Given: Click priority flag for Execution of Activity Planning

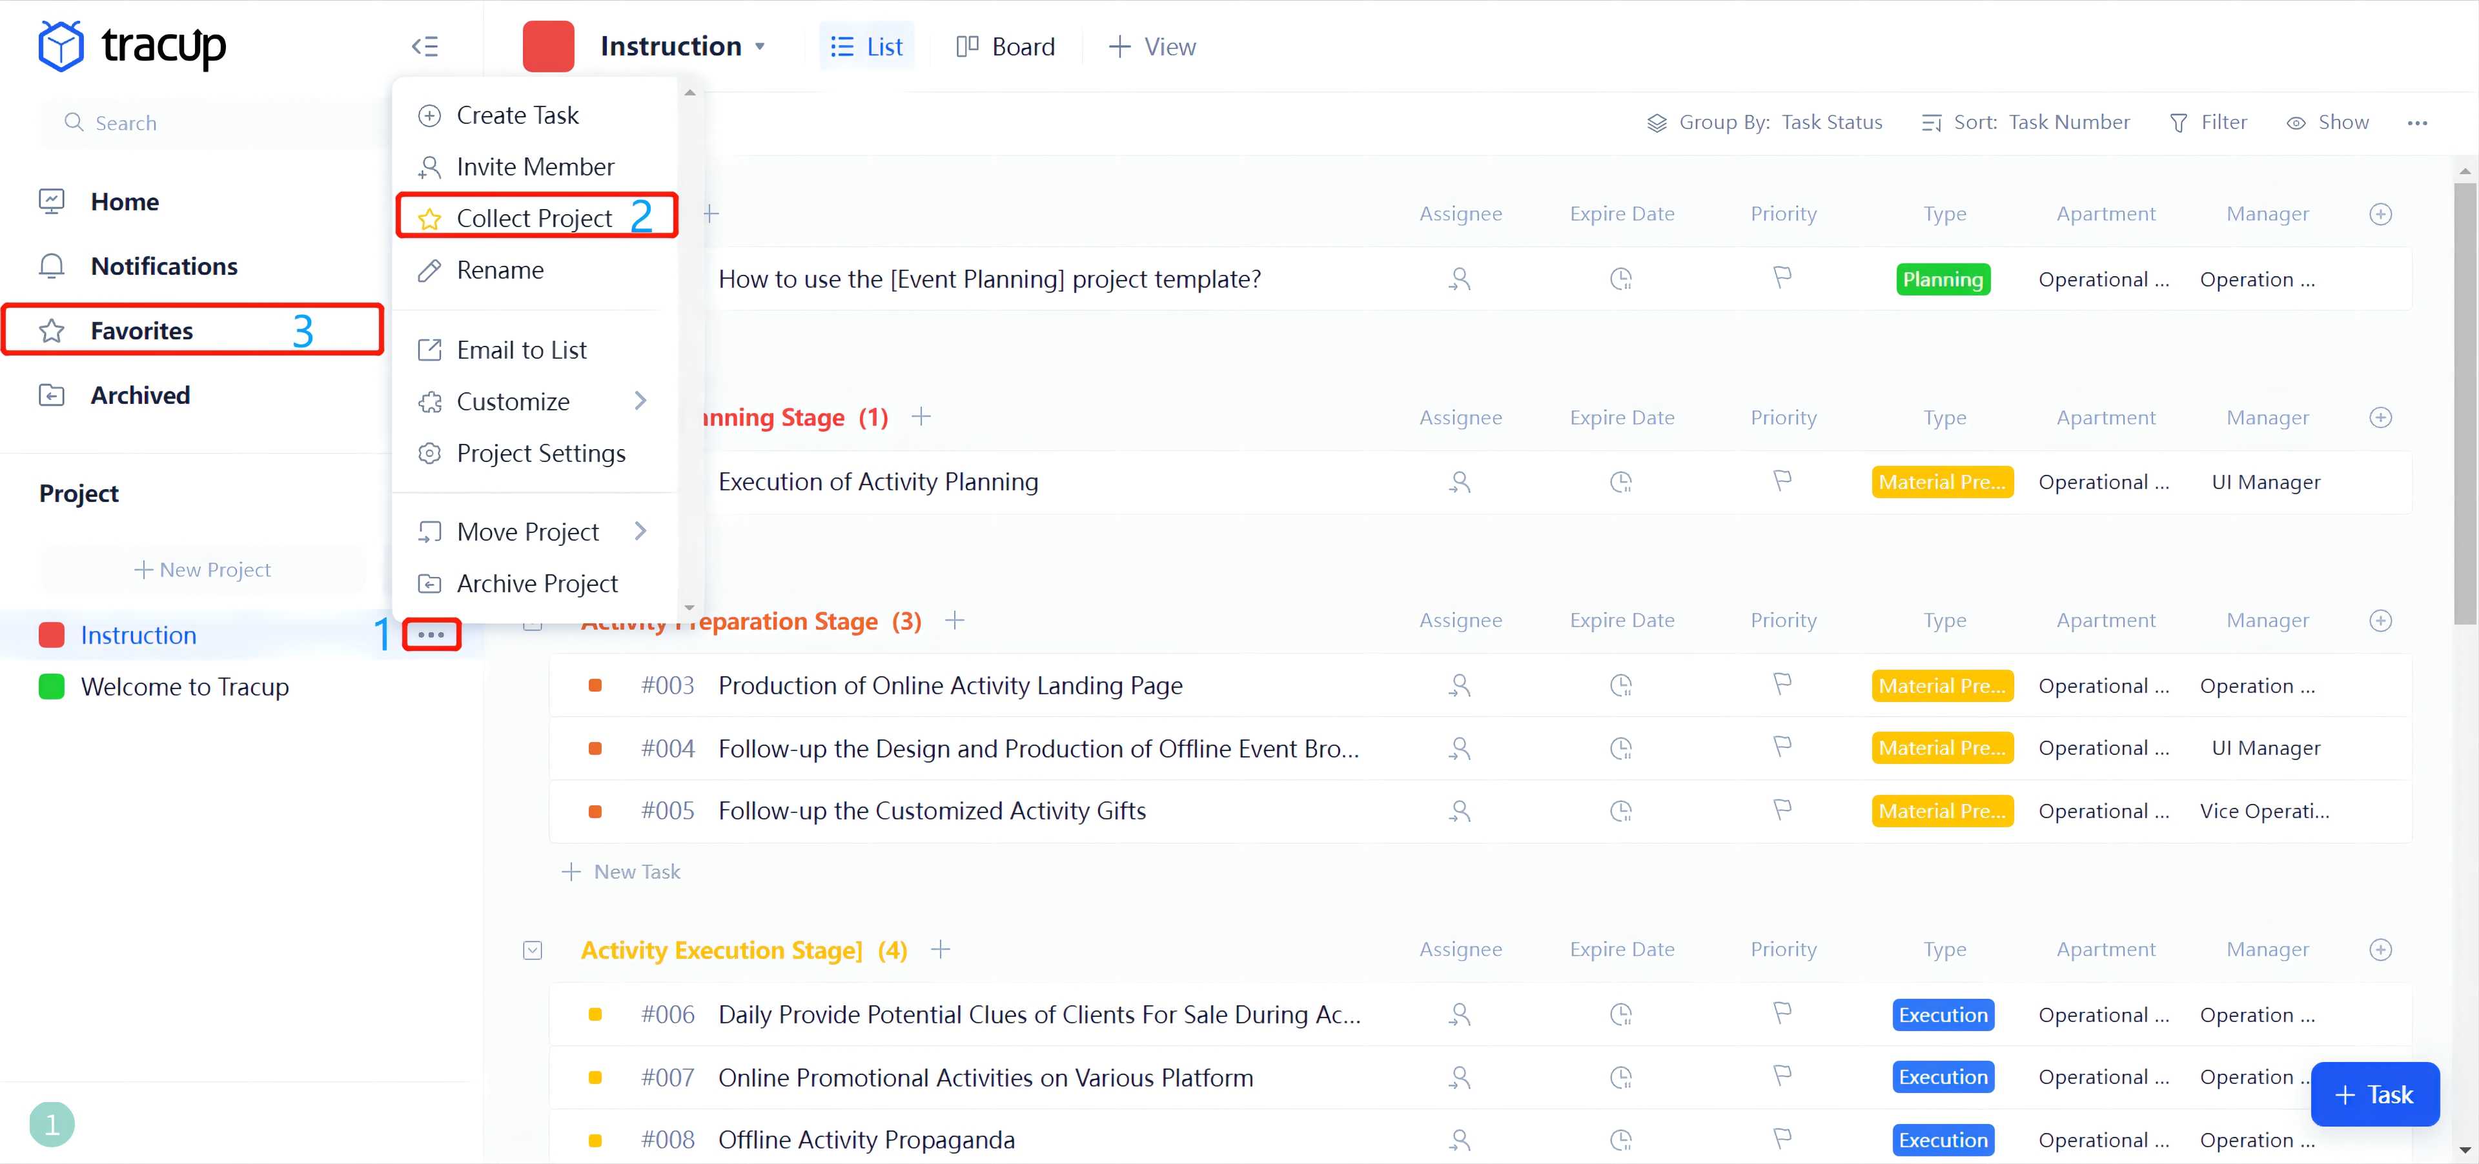Looking at the screenshot, I should pyautogui.click(x=1781, y=481).
